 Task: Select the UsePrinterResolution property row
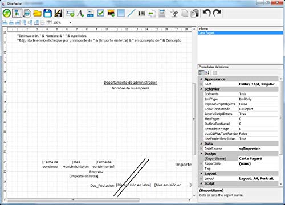(241, 139)
